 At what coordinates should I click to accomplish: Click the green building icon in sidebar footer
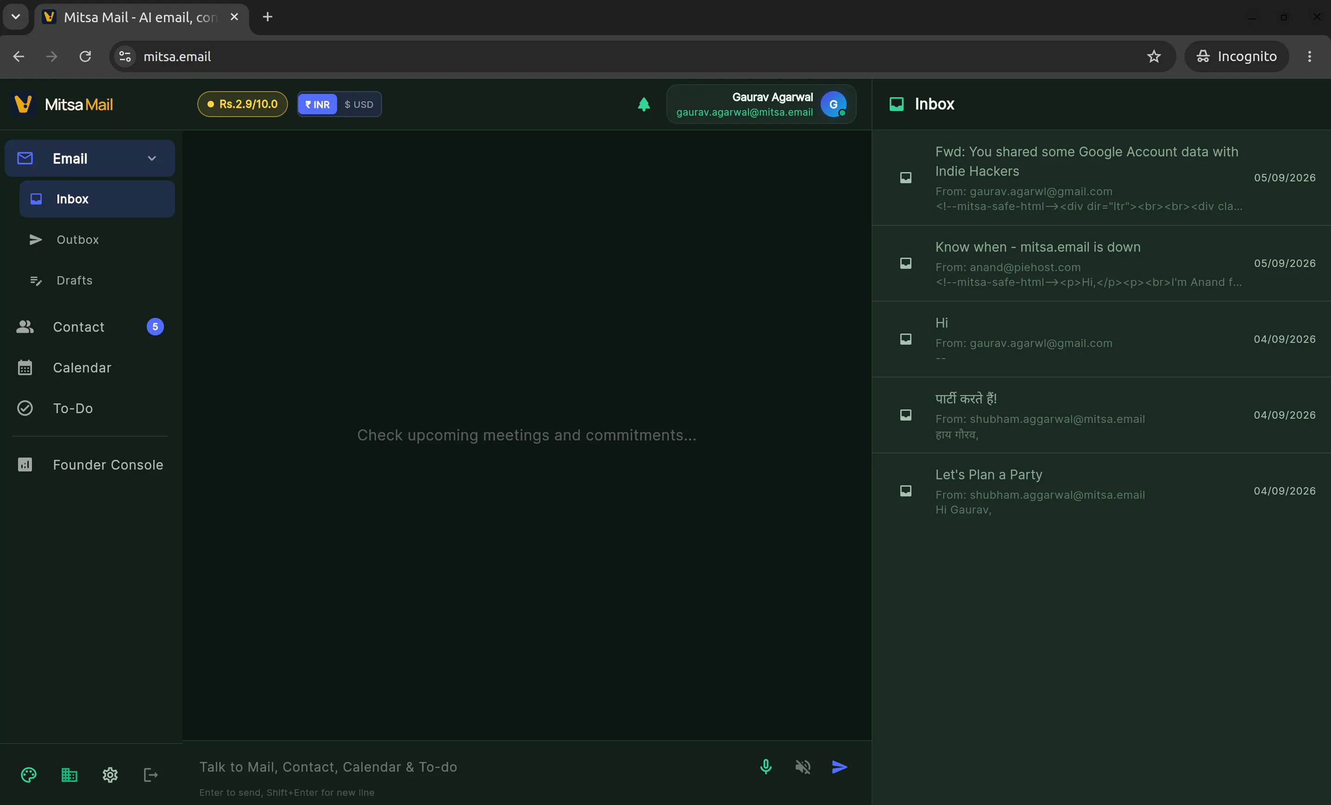click(69, 775)
